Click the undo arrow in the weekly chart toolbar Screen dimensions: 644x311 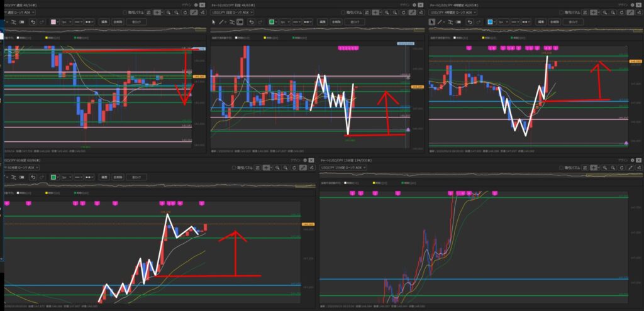coord(33,21)
